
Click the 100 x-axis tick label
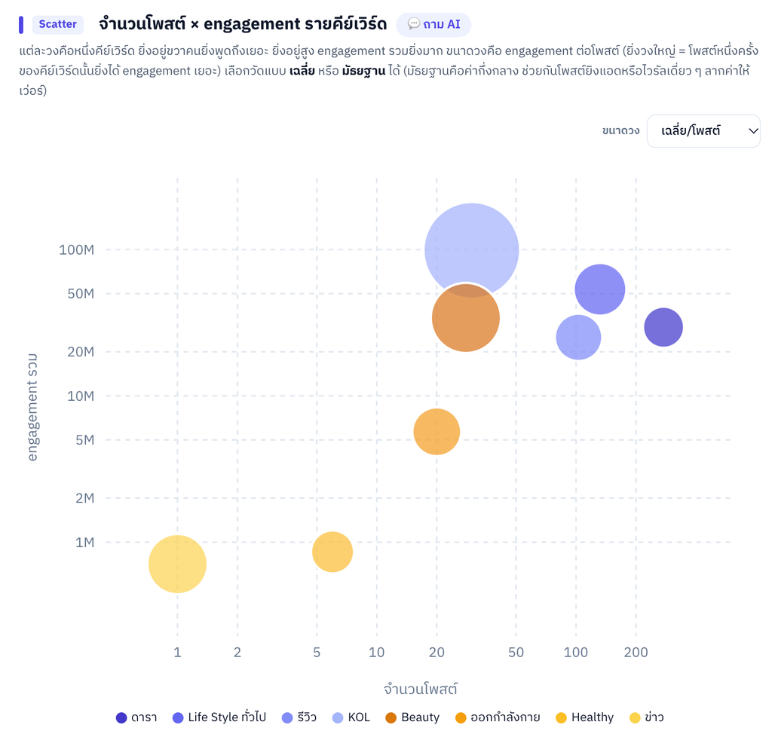coord(575,653)
